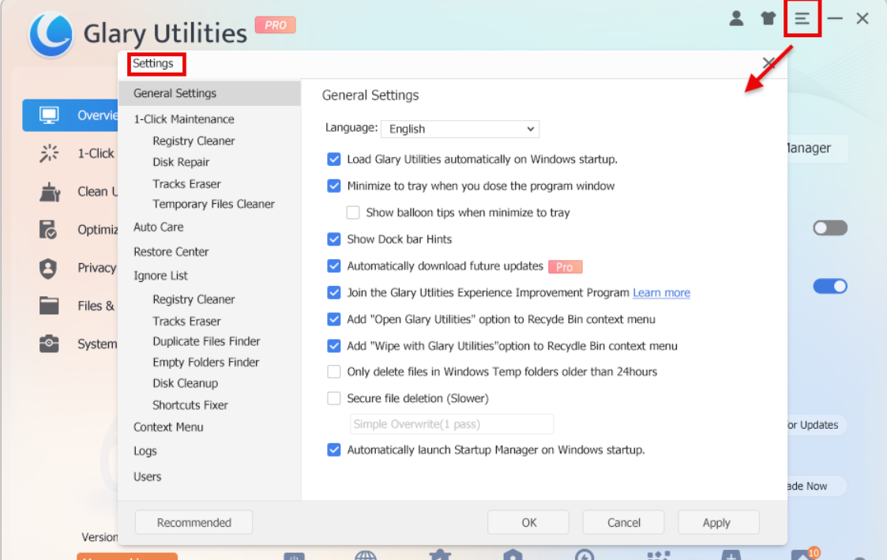Select Auto Care category
The height and width of the screenshot is (560, 887).
point(159,227)
